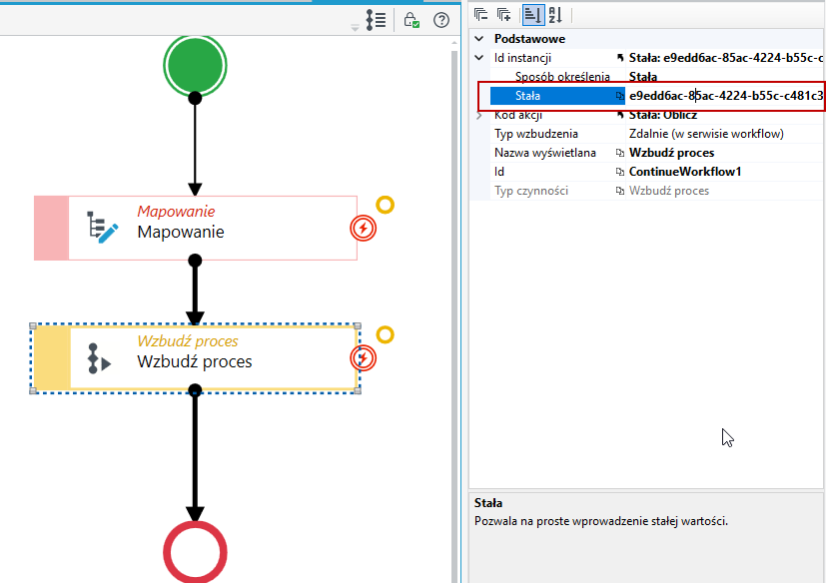Click the yellow ring beside Wzbudź proces
826x583 pixels.
tap(386, 335)
